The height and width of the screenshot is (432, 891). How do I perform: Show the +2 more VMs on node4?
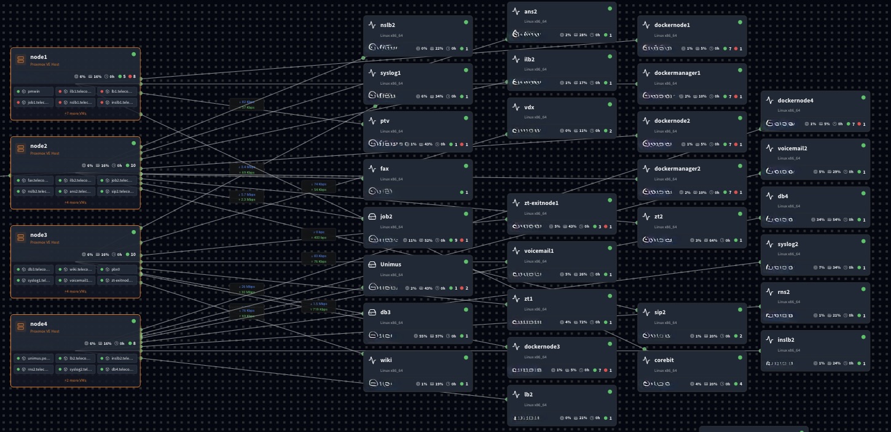pos(76,380)
